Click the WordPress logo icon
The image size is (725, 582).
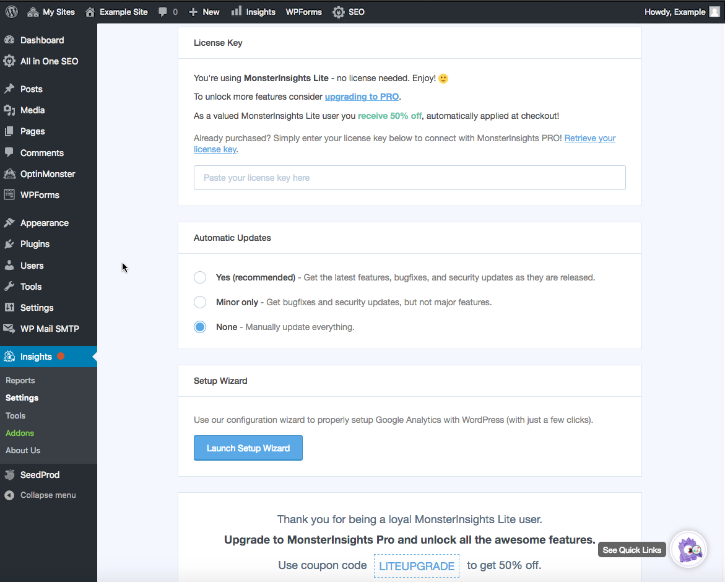pyautogui.click(x=12, y=12)
